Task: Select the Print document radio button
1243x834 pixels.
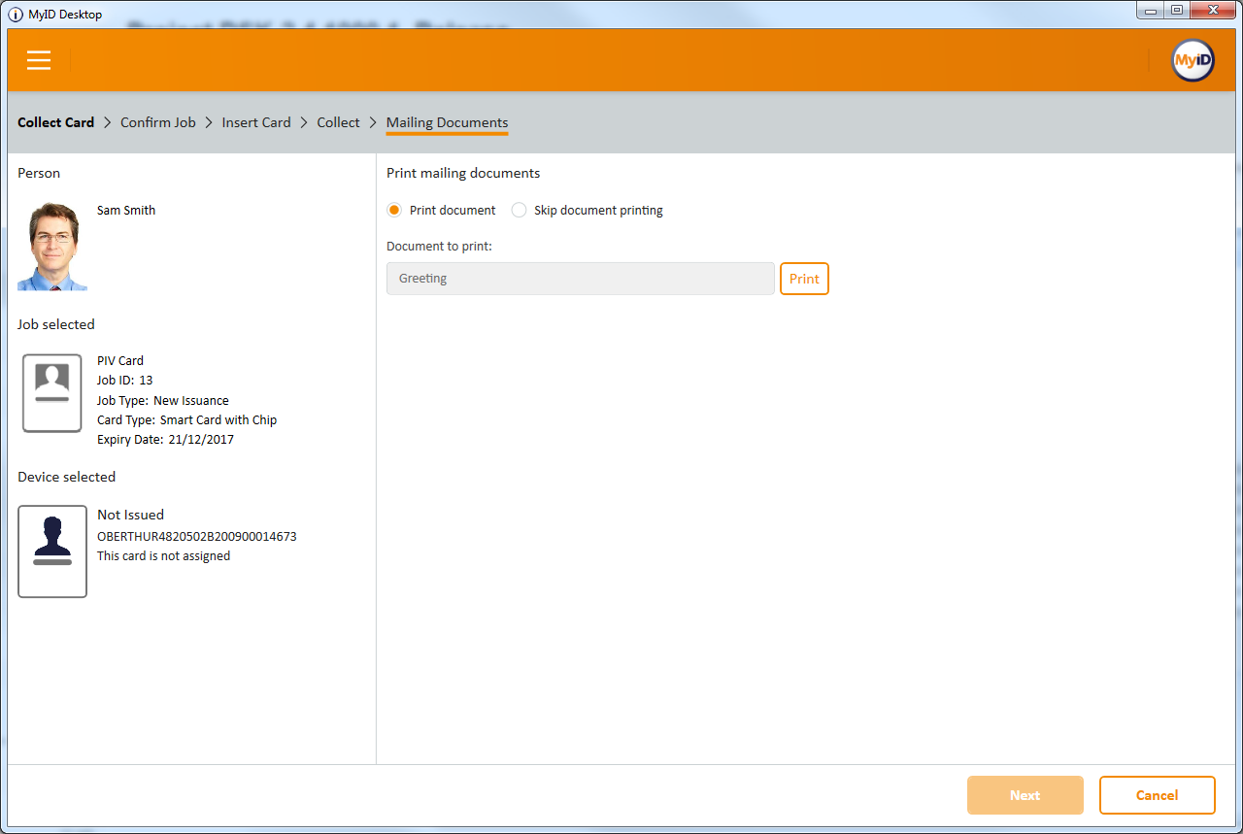Action: 394,211
